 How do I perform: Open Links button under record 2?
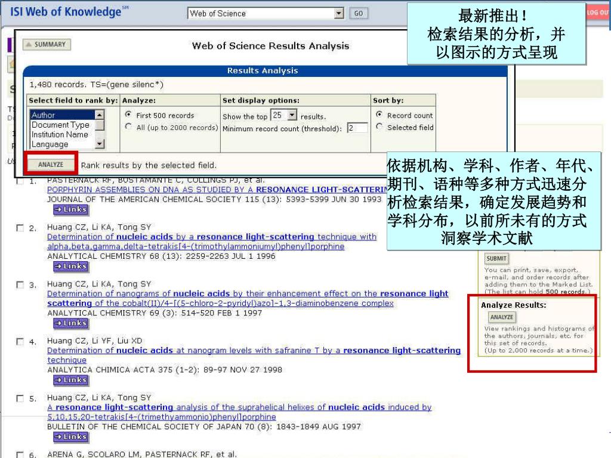coord(70,266)
